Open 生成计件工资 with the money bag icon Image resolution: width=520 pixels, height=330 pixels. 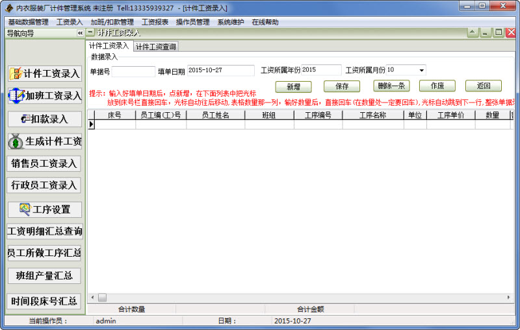click(x=45, y=141)
